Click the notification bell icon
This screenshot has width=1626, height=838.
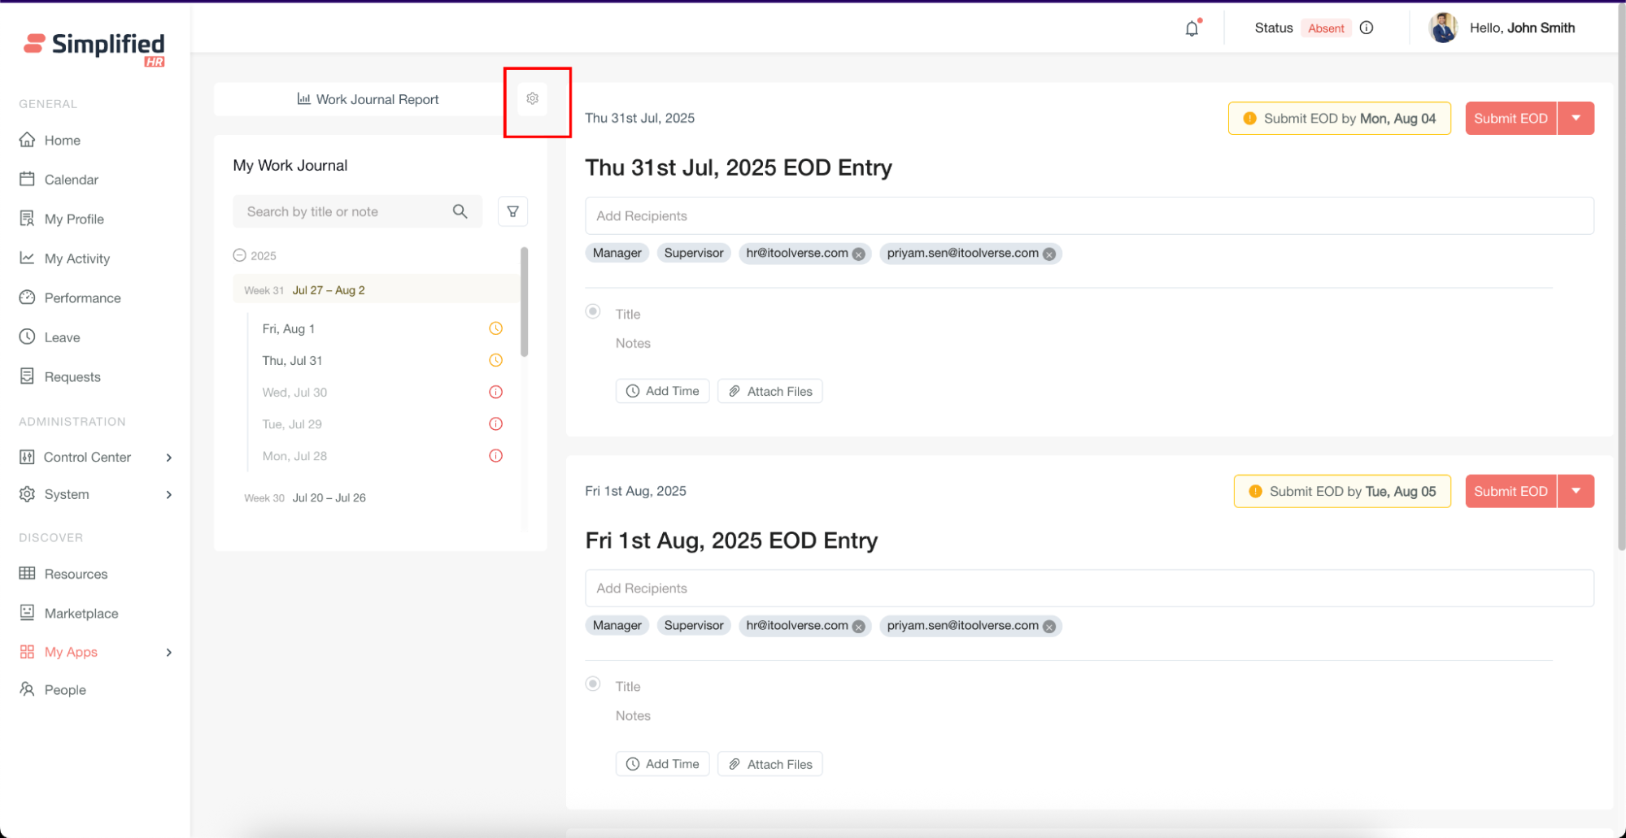[1192, 28]
